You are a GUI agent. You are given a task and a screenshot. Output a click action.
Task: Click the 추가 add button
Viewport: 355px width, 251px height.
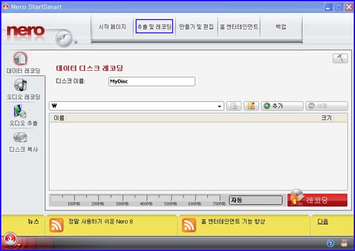tap(282, 106)
